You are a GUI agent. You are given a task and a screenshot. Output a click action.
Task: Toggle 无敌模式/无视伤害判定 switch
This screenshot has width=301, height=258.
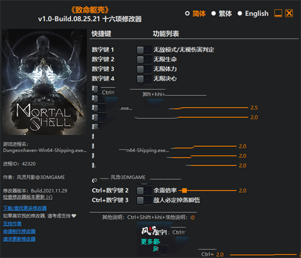pos(144,50)
